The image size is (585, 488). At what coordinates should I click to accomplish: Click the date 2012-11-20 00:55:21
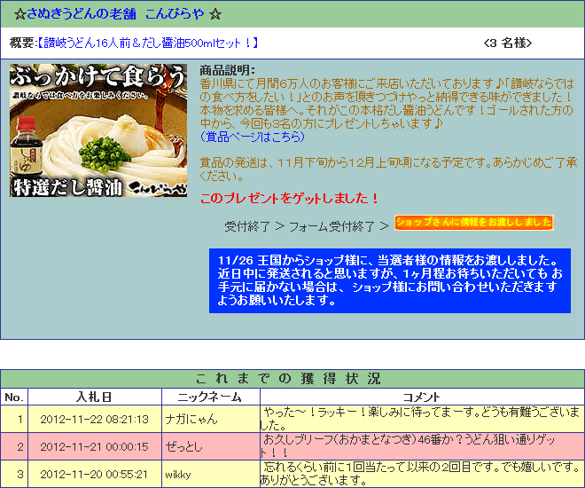[x=94, y=474]
